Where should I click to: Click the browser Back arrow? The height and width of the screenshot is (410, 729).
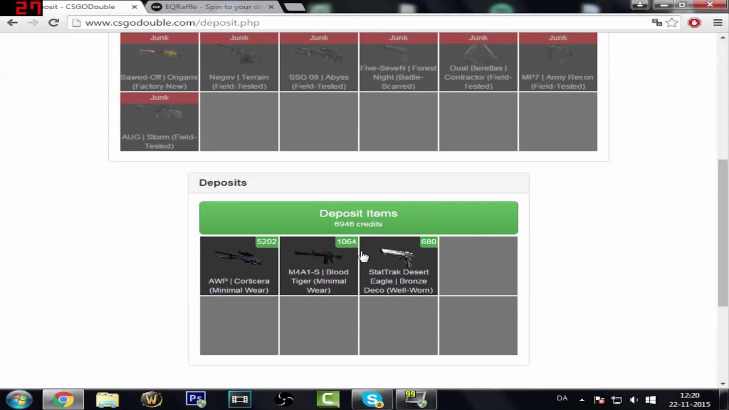click(13, 23)
